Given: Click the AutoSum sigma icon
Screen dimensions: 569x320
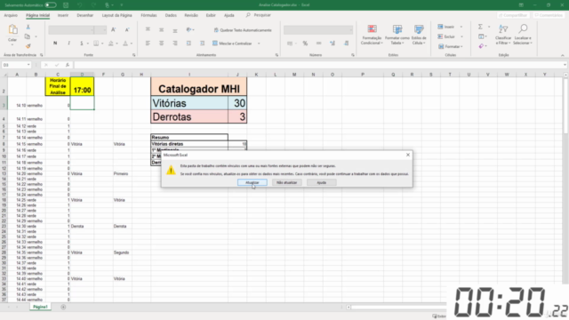Looking at the screenshot, I should (x=480, y=27).
